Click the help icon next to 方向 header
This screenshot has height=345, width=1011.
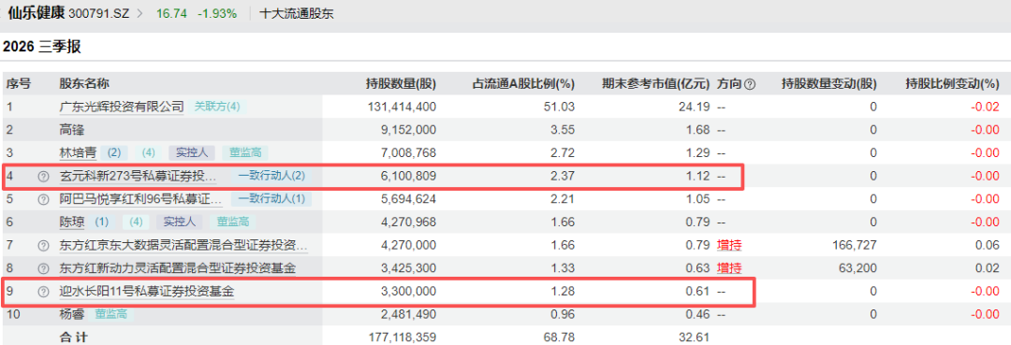pyautogui.click(x=750, y=83)
